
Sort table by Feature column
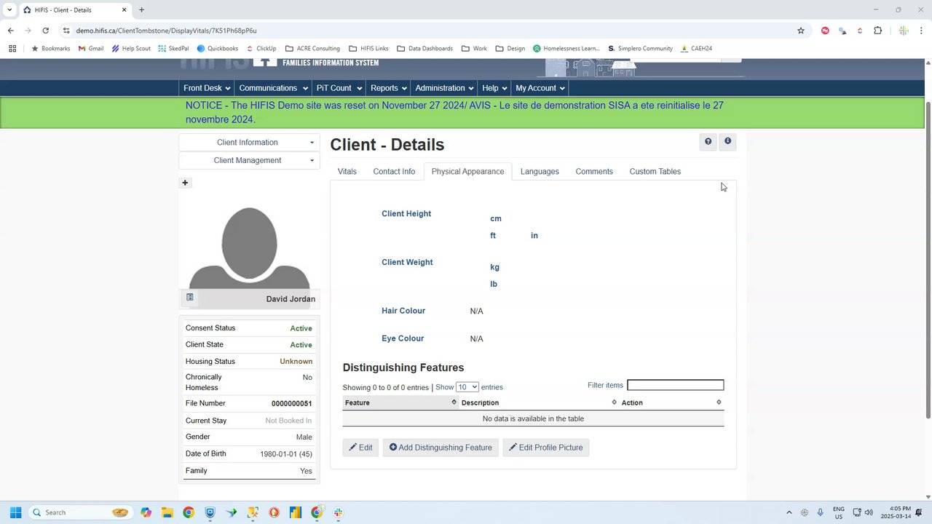(x=400, y=402)
